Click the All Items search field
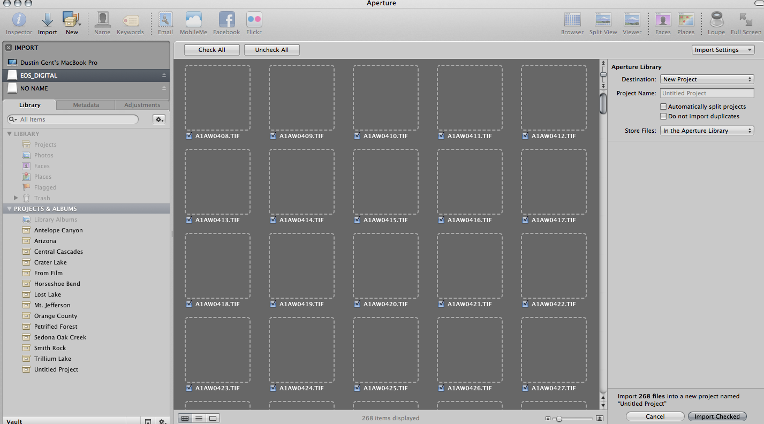Viewport: 764px width, 424px height. pos(73,119)
